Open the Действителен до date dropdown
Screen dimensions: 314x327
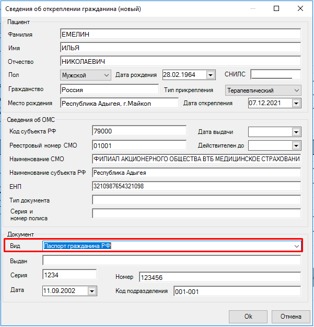click(296, 145)
